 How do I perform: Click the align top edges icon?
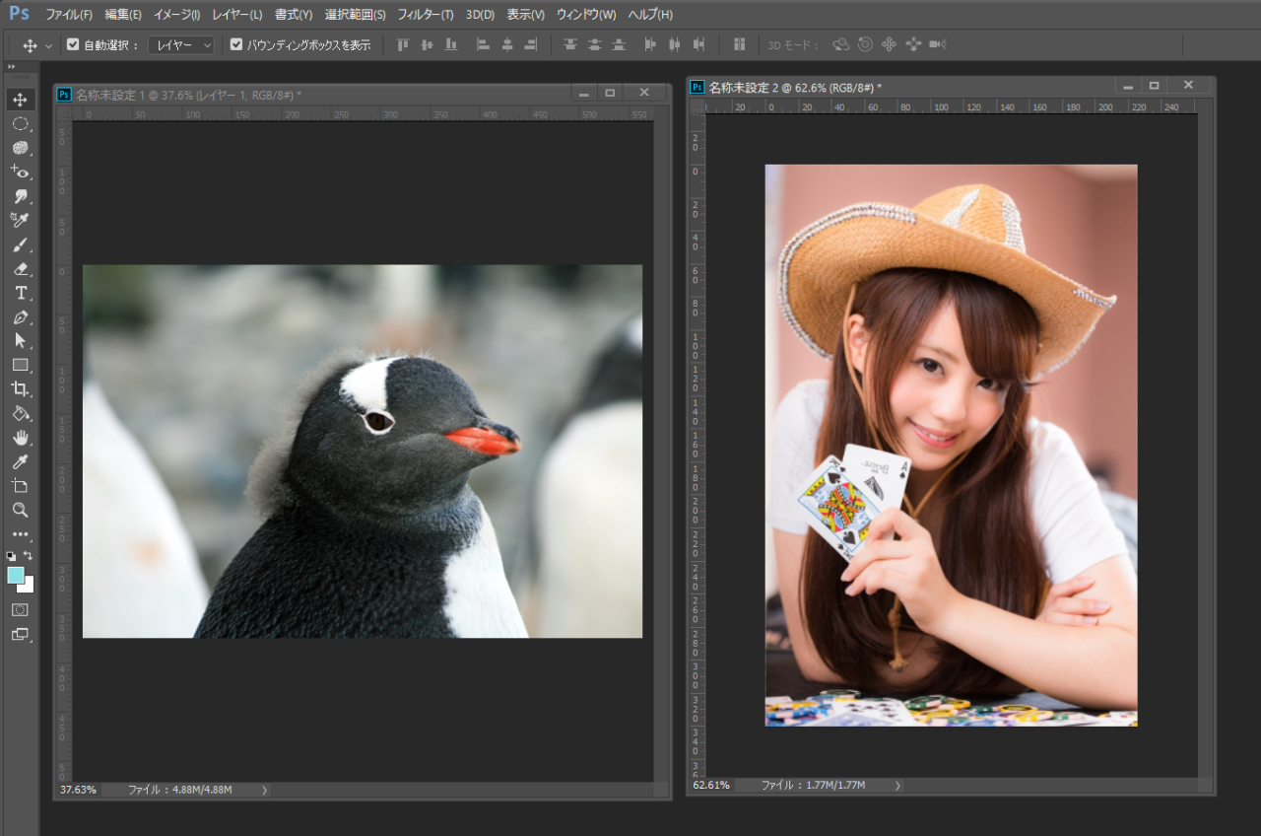pos(402,44)
